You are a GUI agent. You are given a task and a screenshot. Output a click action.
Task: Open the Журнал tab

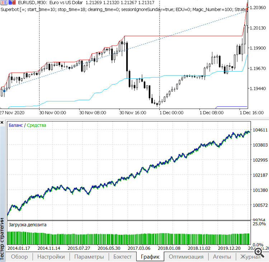point(250,257)
